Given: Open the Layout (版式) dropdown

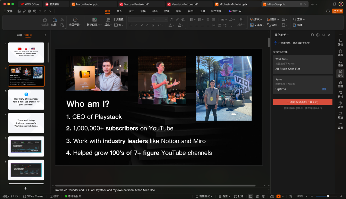Looking at the screenshot, I should pos(108,25).
